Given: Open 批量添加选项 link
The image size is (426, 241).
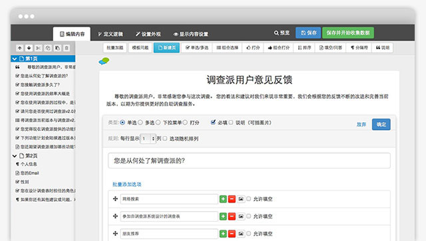Looking at the screenshot, I should pyautogui.click(x=127, y=185).
